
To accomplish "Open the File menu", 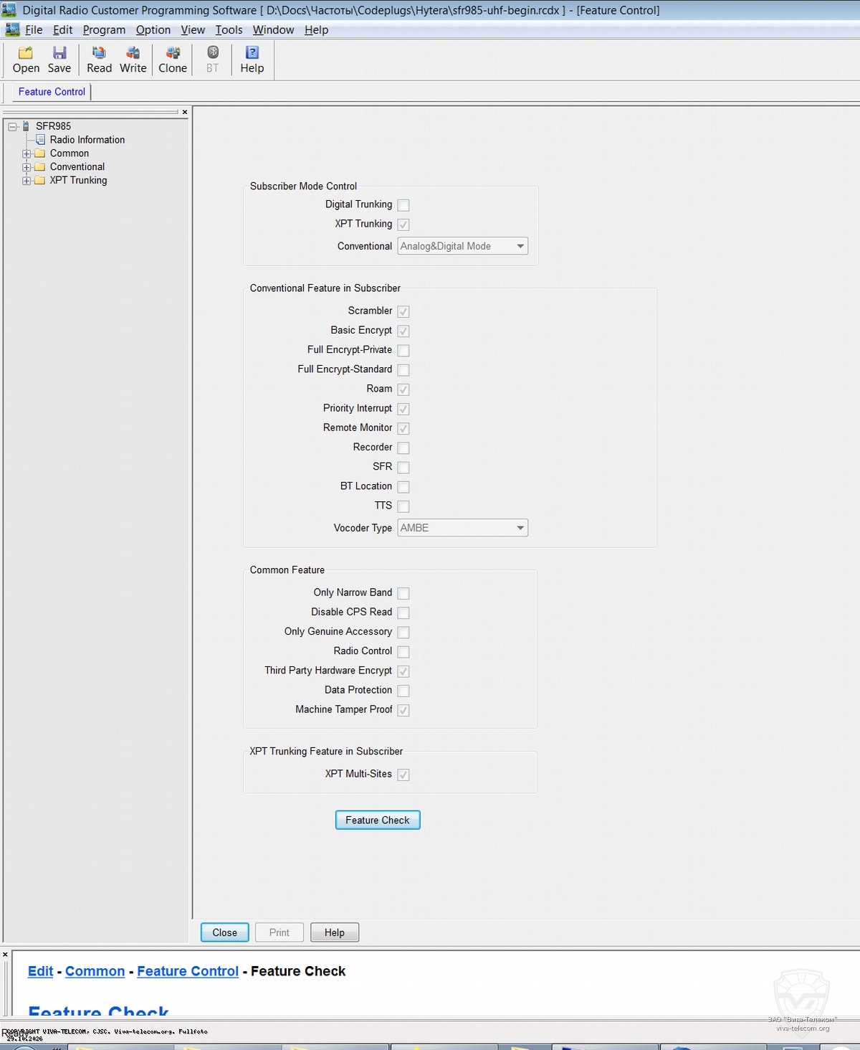I will pyautogui.click(x=34, y=29).
